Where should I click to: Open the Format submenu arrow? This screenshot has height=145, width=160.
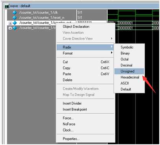[x=112, y=53]
